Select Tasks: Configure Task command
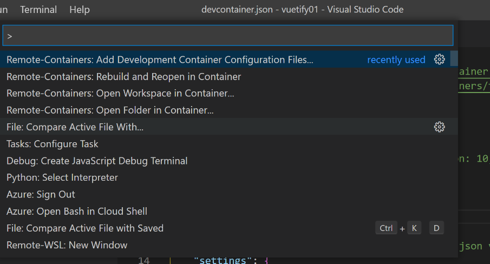The width and height of the screenshot is (490, 264). tap(53, 144)
